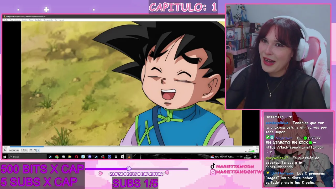Open VLC extended settings (equalizer icon)
This screenshot has height=189, width=336.
click(x=26, y=150)
